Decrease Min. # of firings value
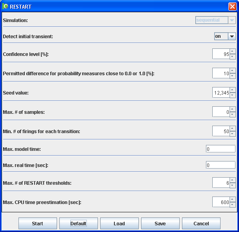The width and height of the screenshot is (239, 232). pos(232,134)
